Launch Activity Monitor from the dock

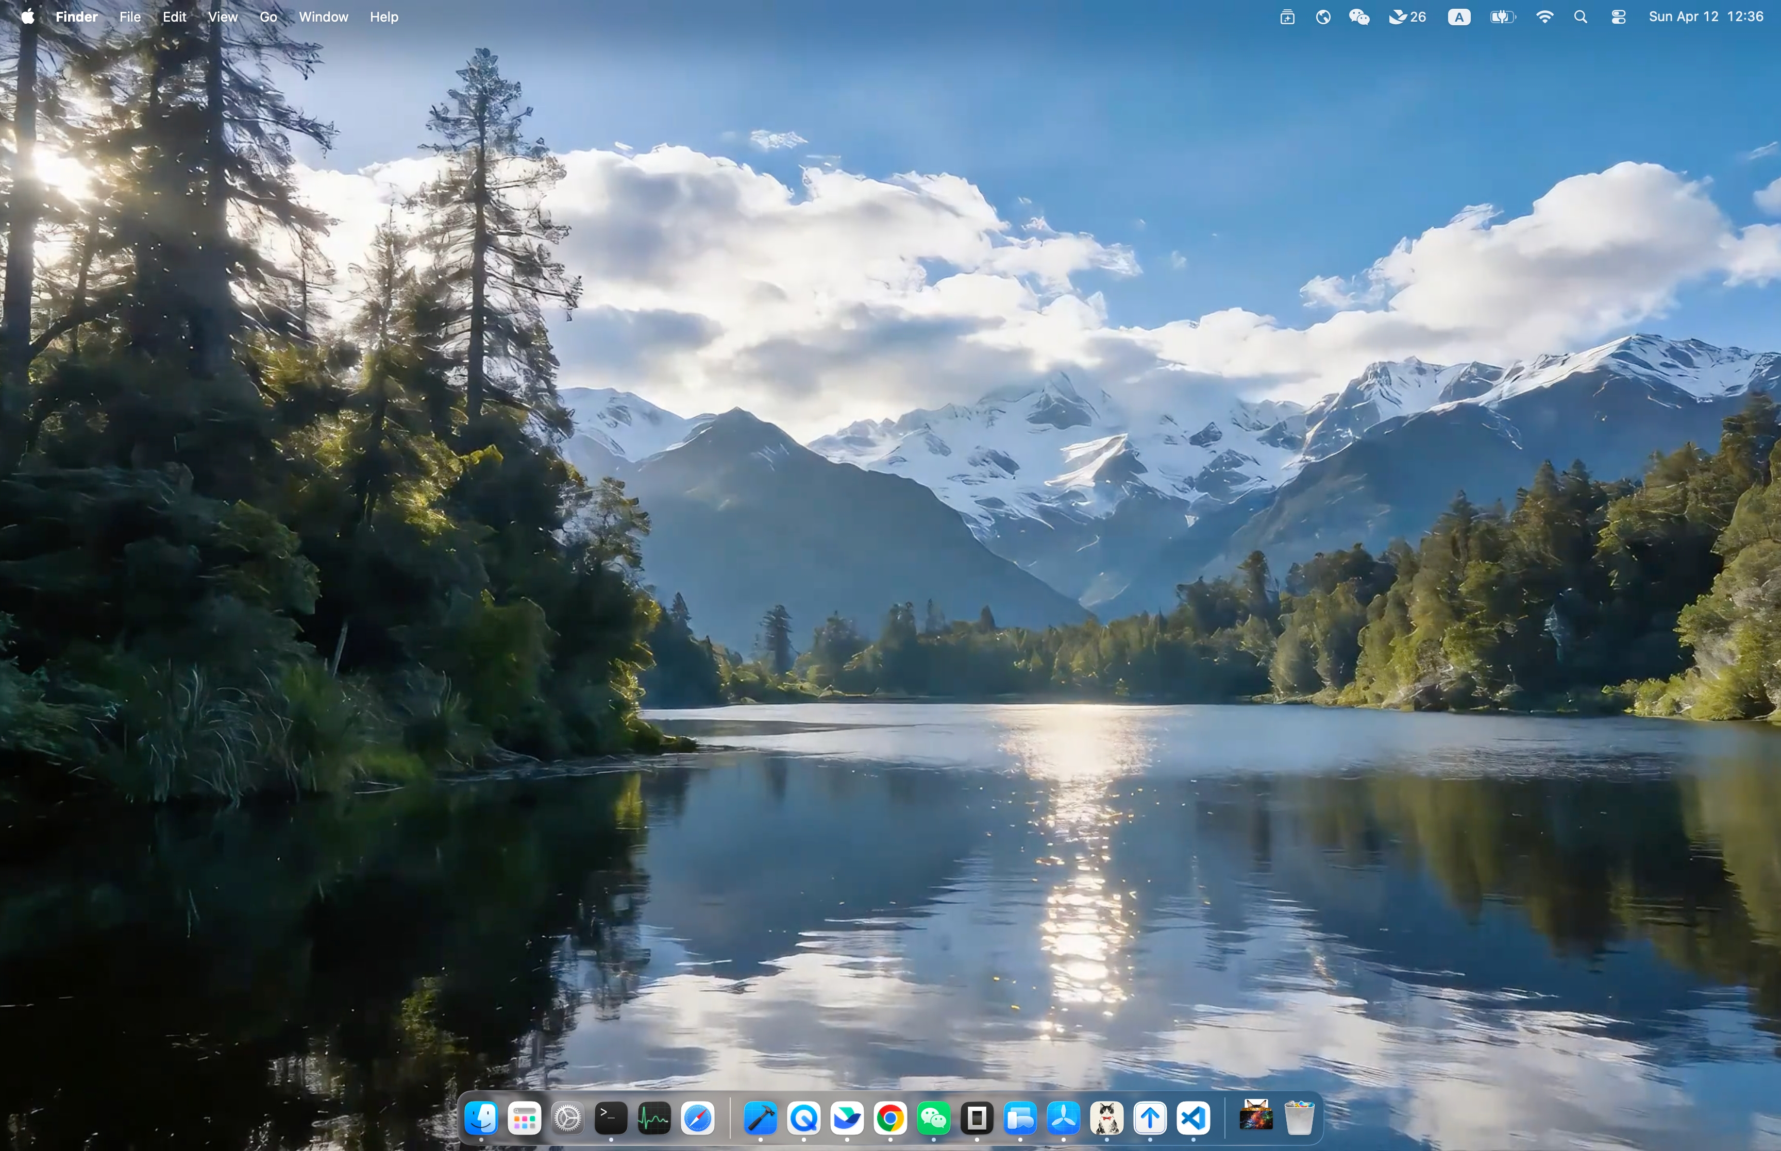coord(654,1119)
